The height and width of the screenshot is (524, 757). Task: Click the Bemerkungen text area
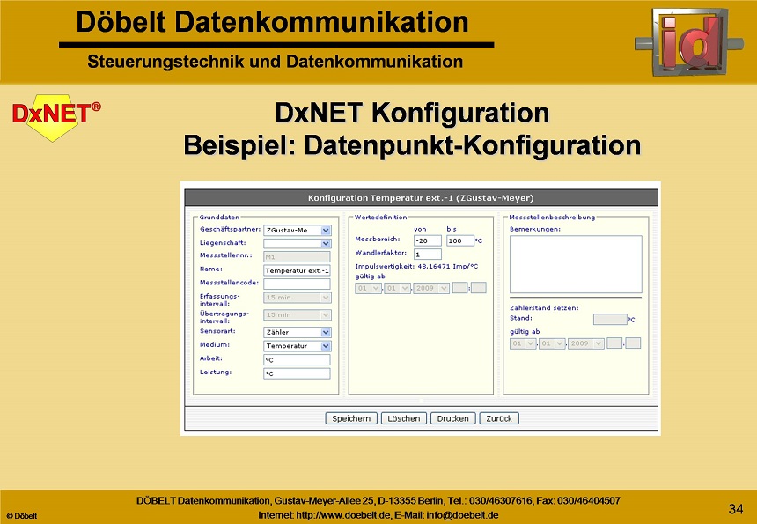(x=576, y=264)
